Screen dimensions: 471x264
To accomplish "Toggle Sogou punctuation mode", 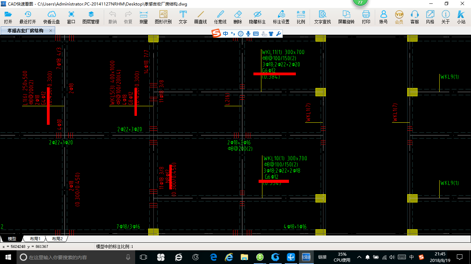I will click(x=233, y=34).
